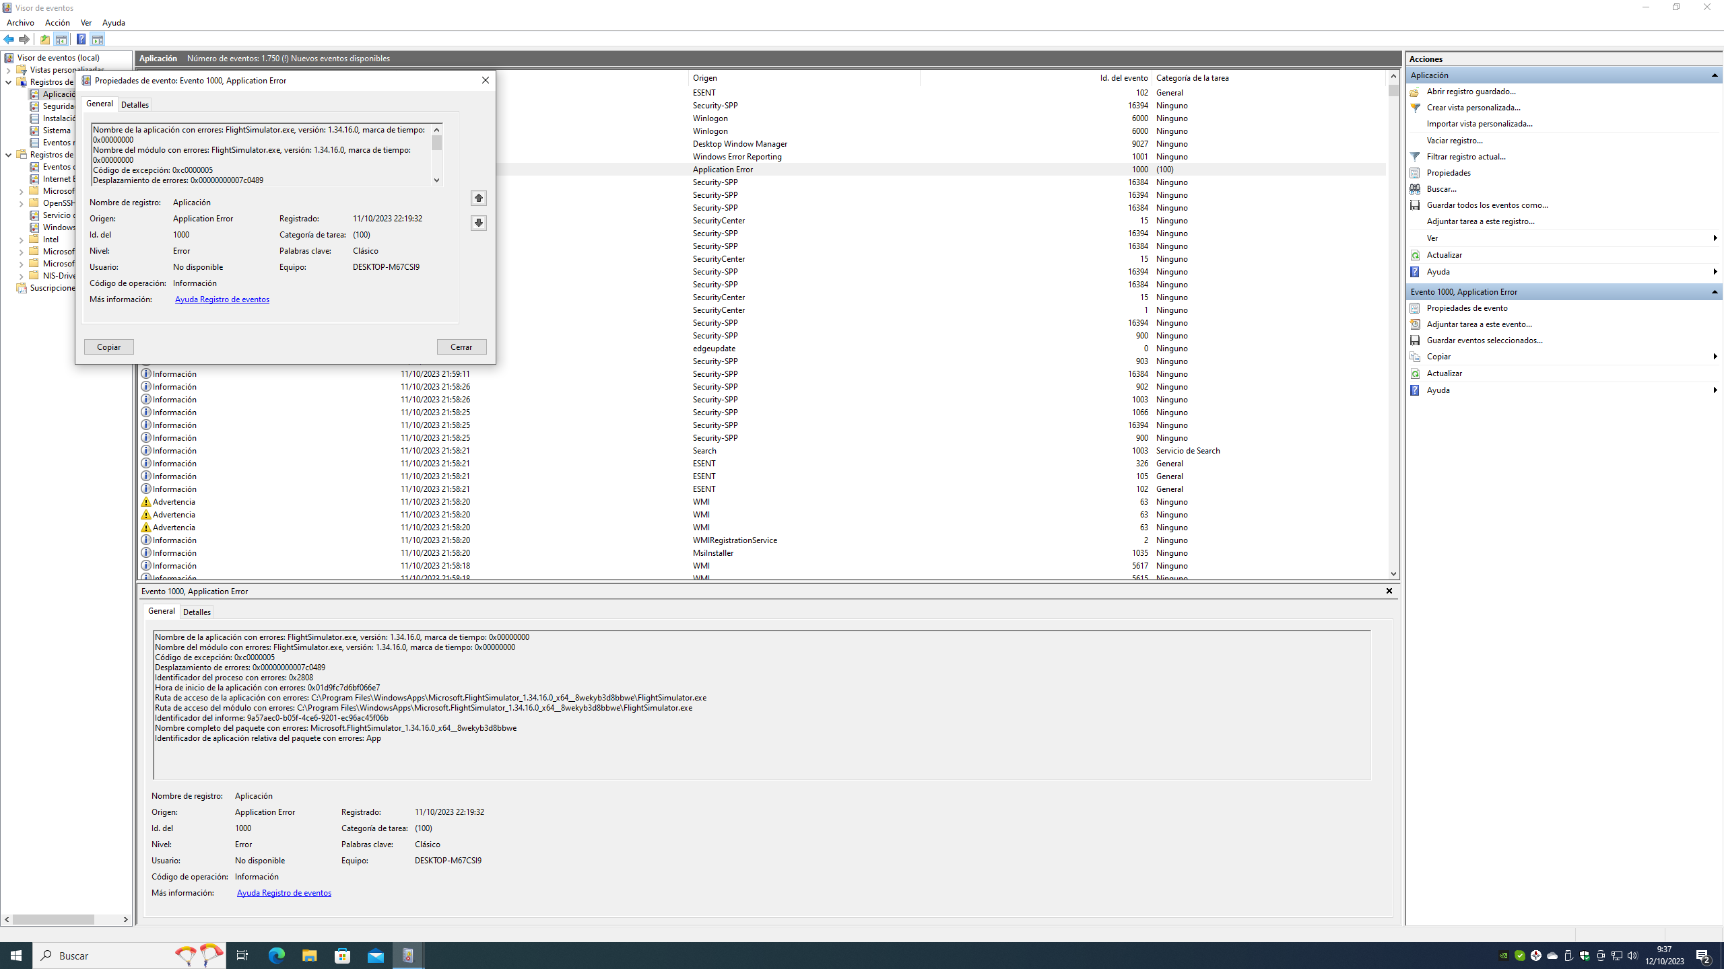
Task: Expand the OpenSSH tree folder
Action: [21, 203]
